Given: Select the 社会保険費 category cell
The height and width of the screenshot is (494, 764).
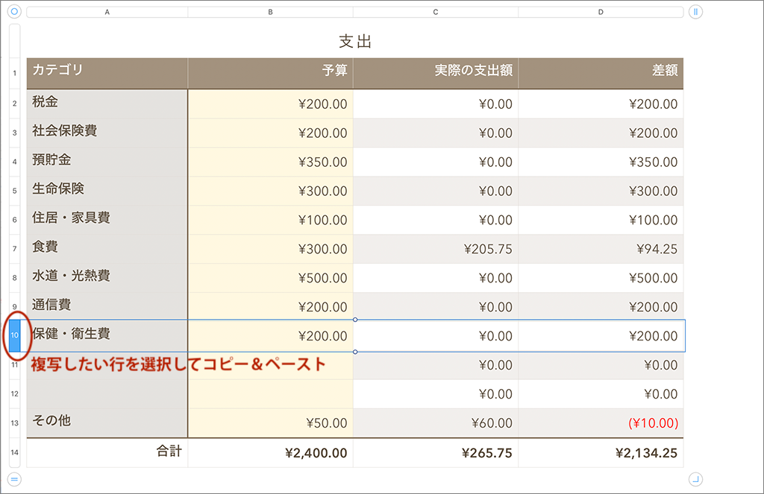Looking at the screenshot, I should 107,133.
